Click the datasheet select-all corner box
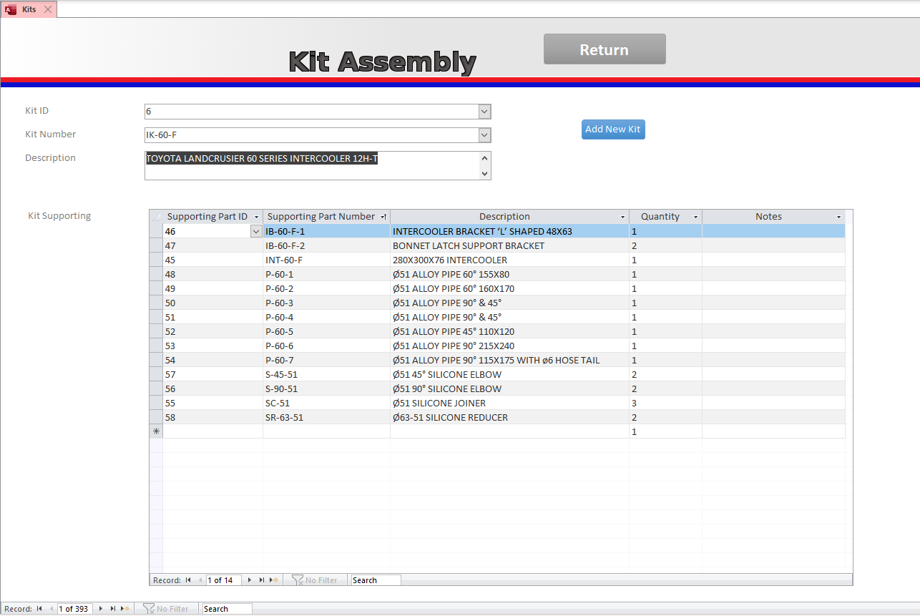Screen dimensions: 920x616 (x=156, y=217)
